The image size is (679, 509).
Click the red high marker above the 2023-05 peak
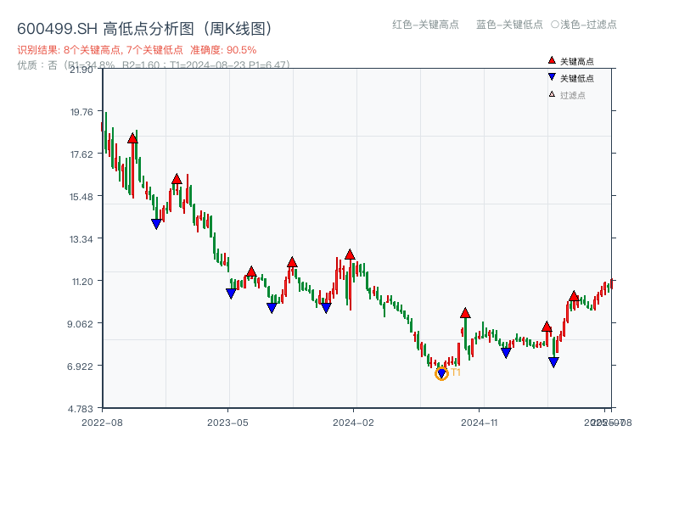251,272
